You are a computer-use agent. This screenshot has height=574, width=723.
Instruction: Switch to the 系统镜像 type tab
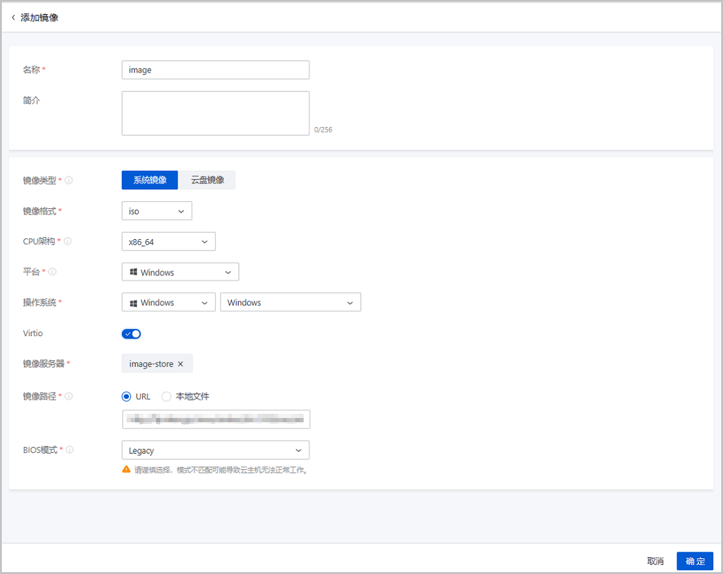149,180
